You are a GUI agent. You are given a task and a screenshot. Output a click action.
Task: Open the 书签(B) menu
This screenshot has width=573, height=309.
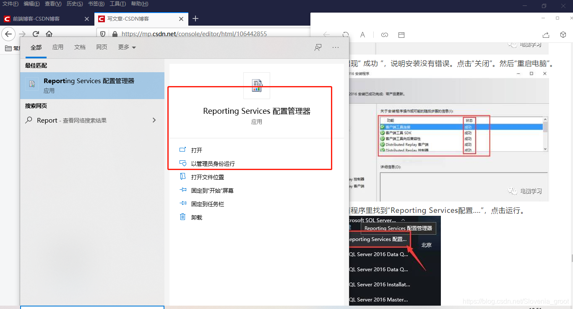[x=96, y=4]
